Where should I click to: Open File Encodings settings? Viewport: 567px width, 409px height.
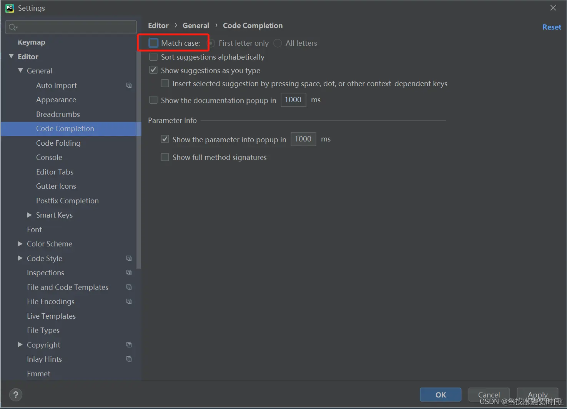tap(51, 301)
